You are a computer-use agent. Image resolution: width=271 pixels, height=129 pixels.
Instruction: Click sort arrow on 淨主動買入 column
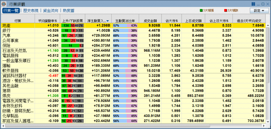coord(108,21)
